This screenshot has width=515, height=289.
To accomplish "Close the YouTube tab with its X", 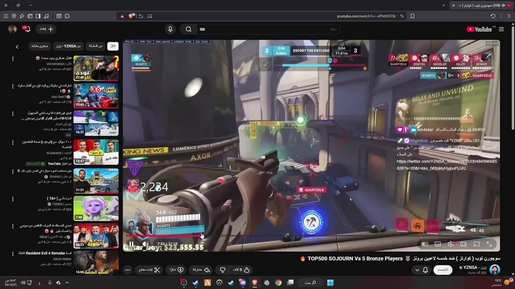I will [453, 5].
